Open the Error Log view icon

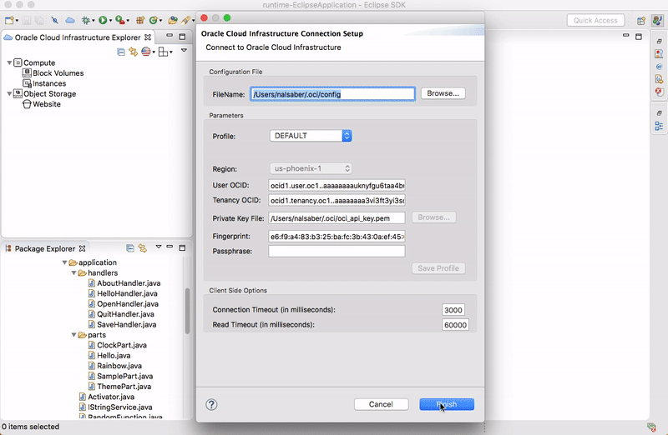point(659,92)
